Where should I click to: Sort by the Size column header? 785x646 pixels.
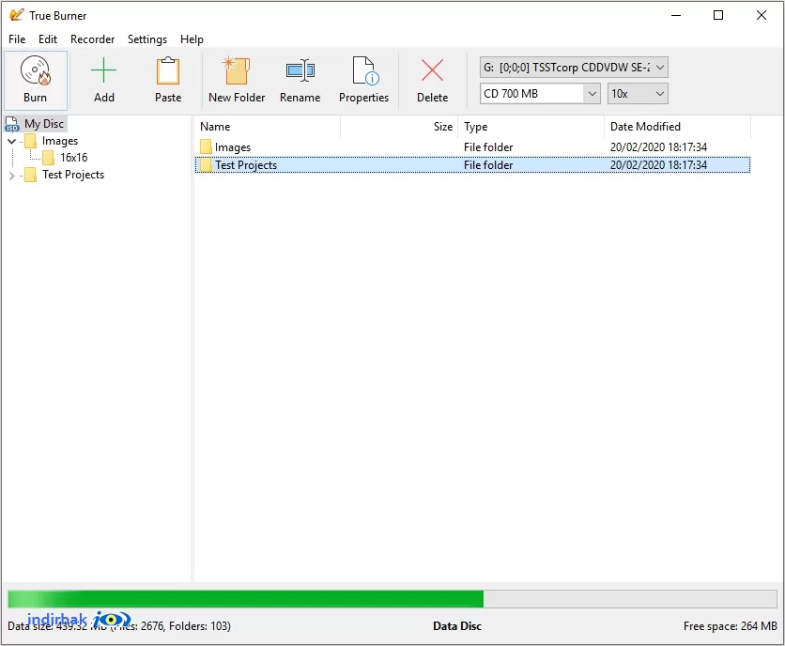click(x=399, y=127)
